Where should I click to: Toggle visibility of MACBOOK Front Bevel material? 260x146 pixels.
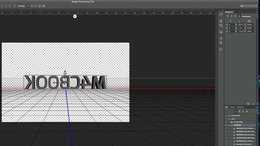(x=226, y=131)
